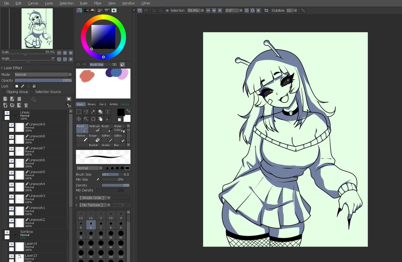Choose the AirBrush tool
The image size is (402, 262).
pos(94,128)
